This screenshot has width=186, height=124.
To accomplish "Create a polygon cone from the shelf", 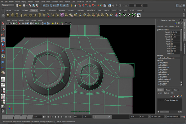I will 21,15.
